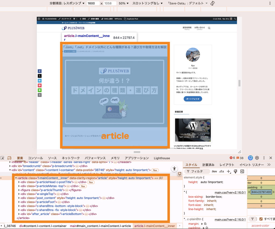Screen dimensions: 275x229
Task: Toggle the device toolbar icon
Action: (x=10, y=158)
